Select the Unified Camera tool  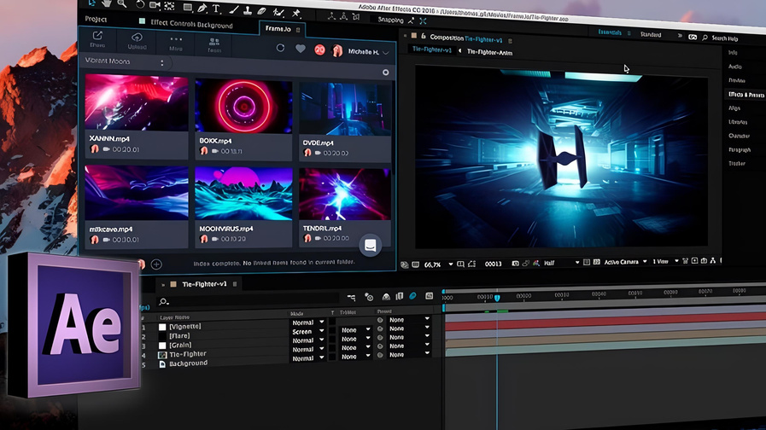point(155,5)
